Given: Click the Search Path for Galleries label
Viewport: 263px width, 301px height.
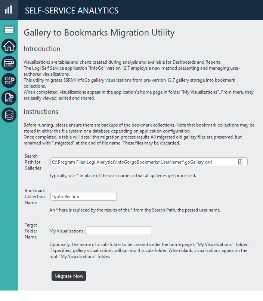Looking at the screenshot, I should click(x=33, y=162).
